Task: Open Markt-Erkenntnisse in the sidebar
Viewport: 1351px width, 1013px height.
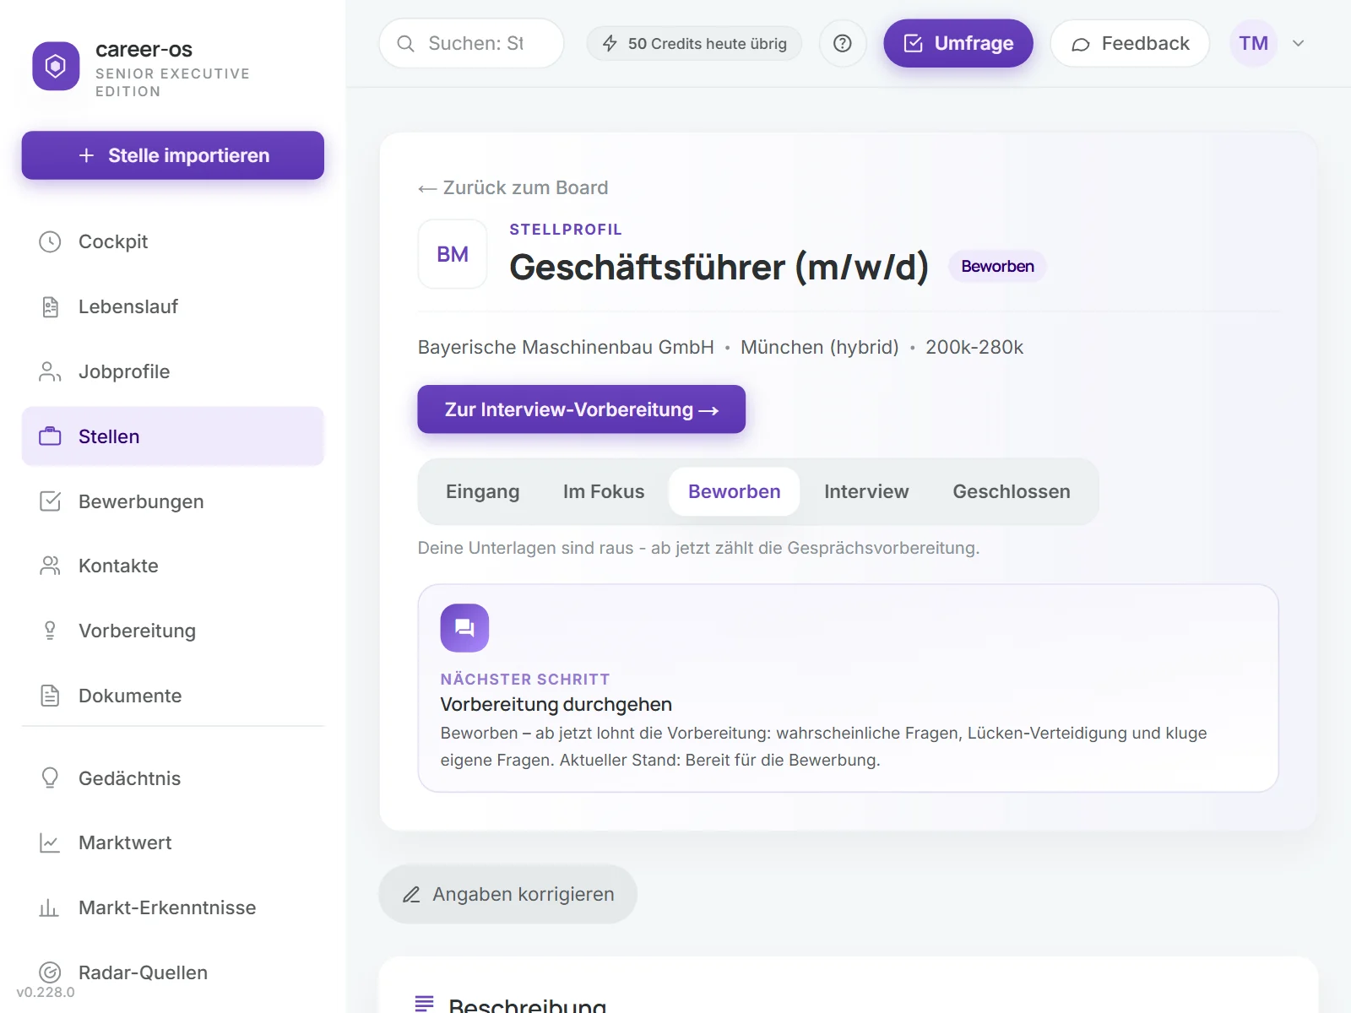Action: tap(173, 907)
